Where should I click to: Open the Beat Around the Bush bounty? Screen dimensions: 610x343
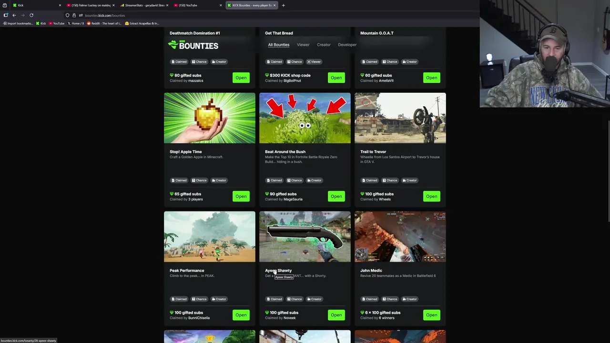click(x=336, y=196)
